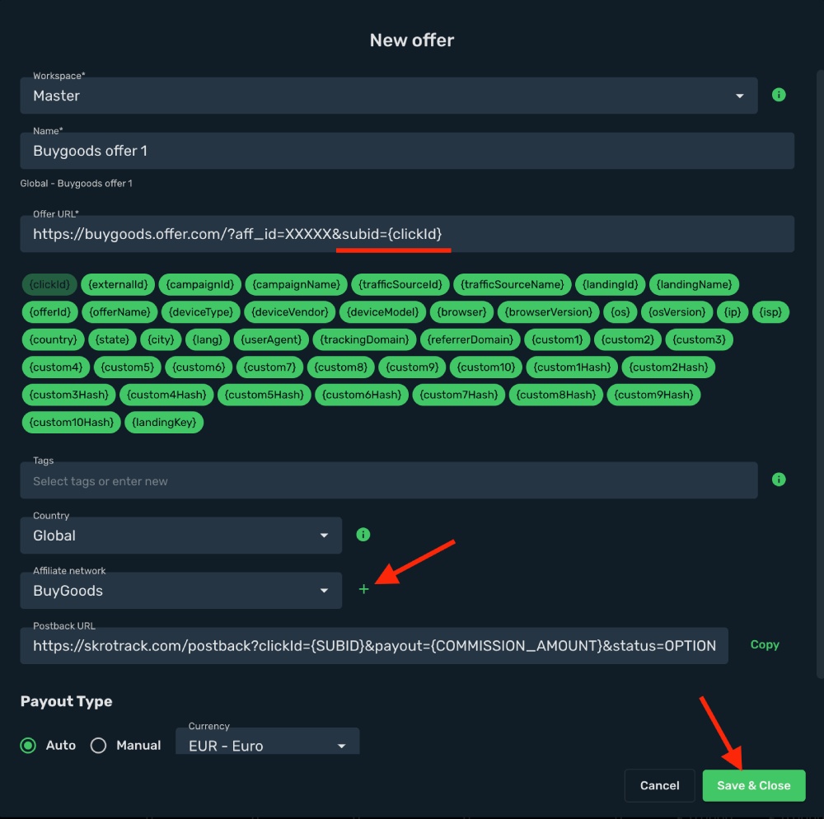The height and width of the screenshot is (819, 824).
Task: Click Save & Close button
Action: coord(754,785)
